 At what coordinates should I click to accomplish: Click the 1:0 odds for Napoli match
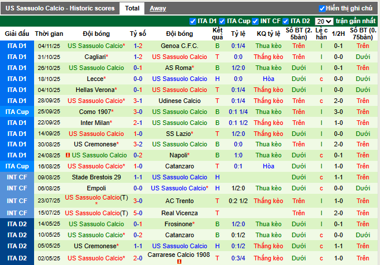(x=239, y=155)
